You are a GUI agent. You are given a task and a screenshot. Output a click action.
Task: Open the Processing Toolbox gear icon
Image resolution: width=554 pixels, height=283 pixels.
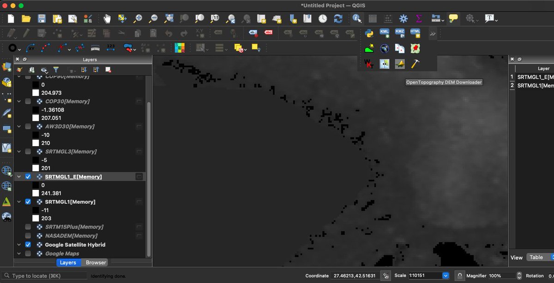click(403, 18)
